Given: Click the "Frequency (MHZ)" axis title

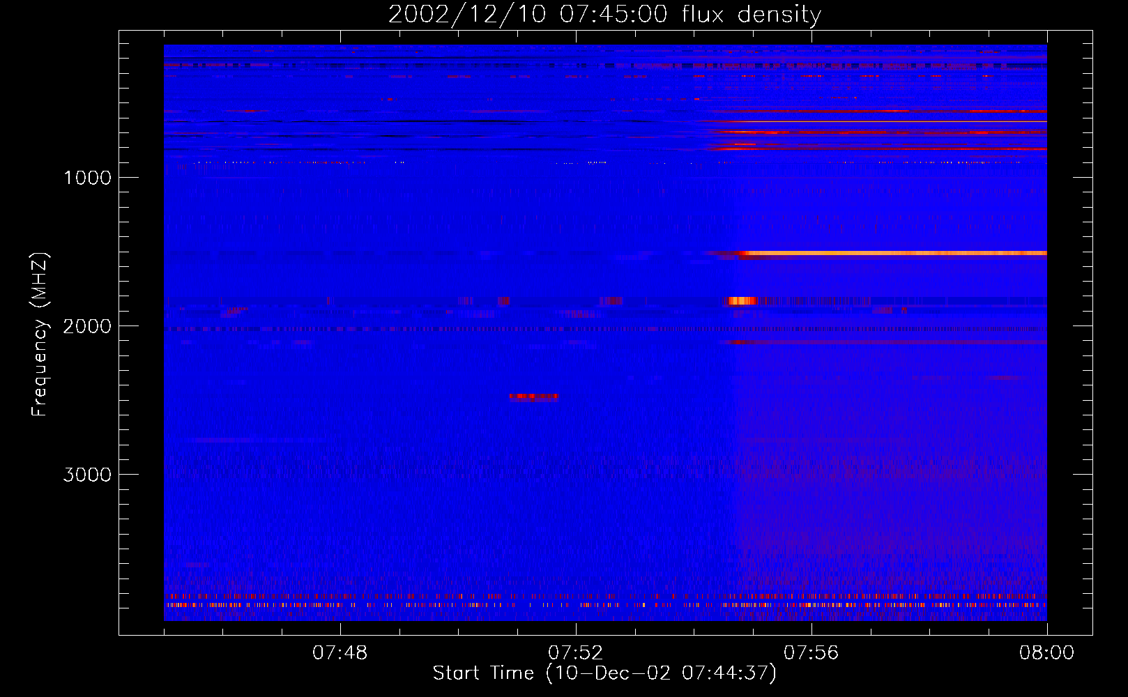Looking at the screenshot, I should 40,335.
